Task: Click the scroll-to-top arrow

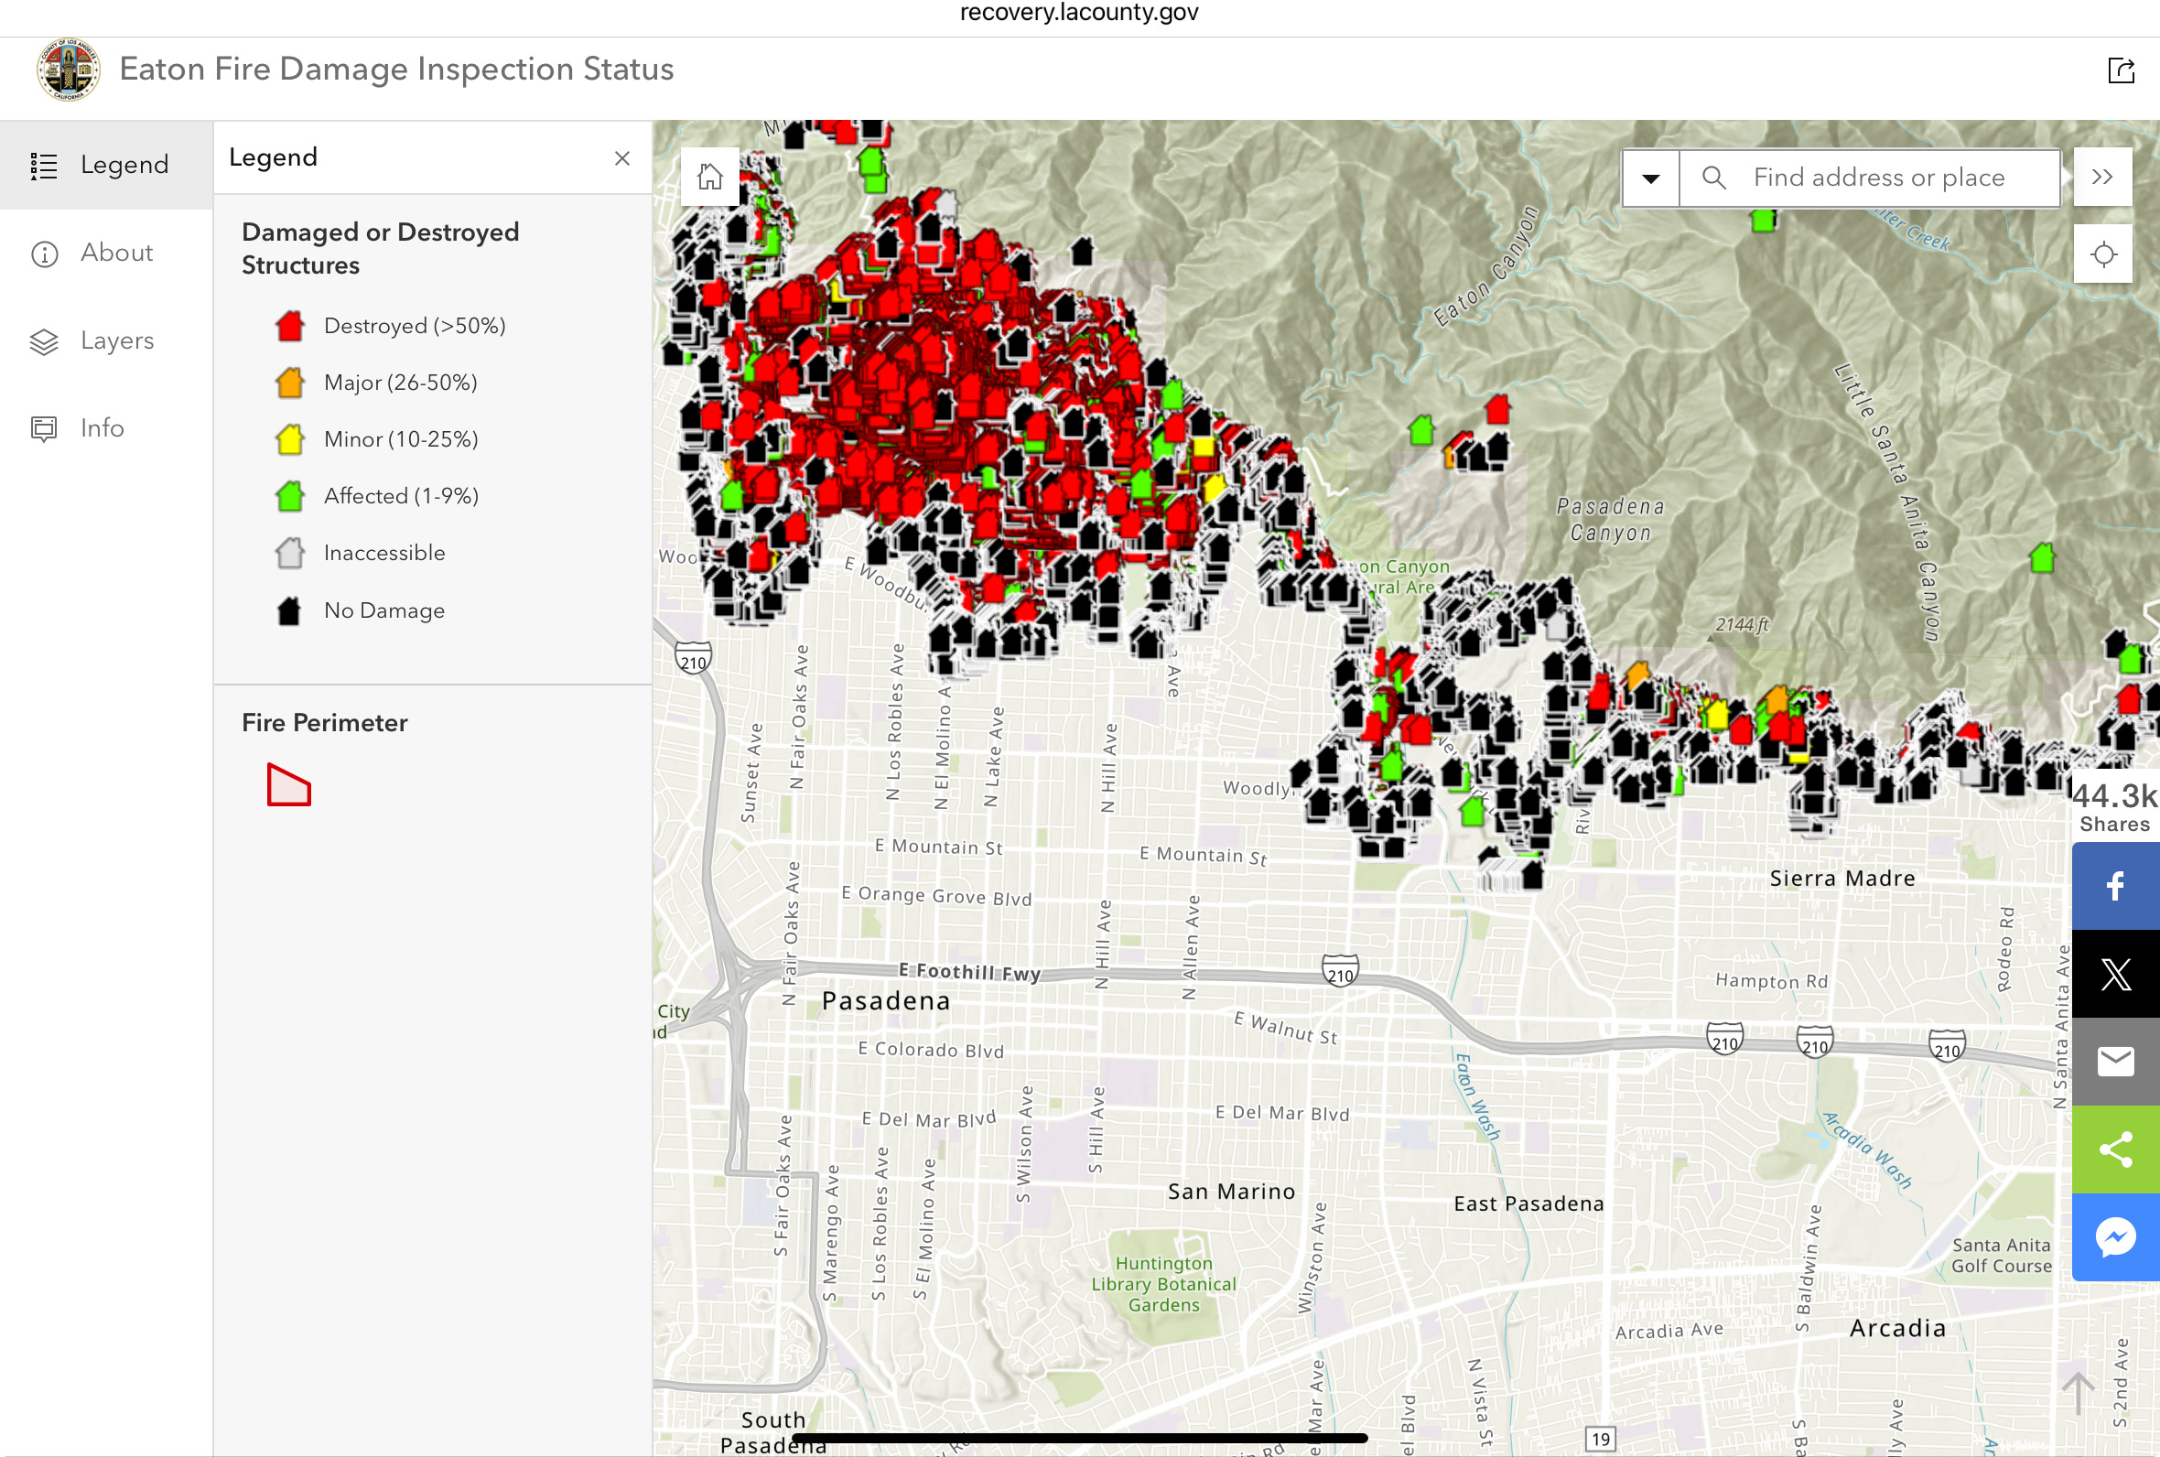Action: [x=2078, y=1394]
